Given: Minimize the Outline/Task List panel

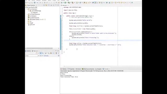Looking at the screenshot, I should coord(56,51).
